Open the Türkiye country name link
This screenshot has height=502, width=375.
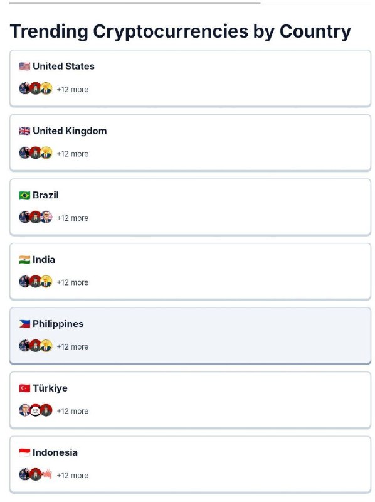coord(50,388)
